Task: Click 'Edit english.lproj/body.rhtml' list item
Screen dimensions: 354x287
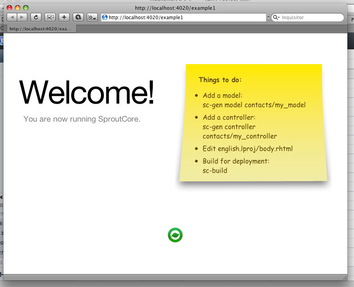Action: pyautogui.click(x=248, y=149)
